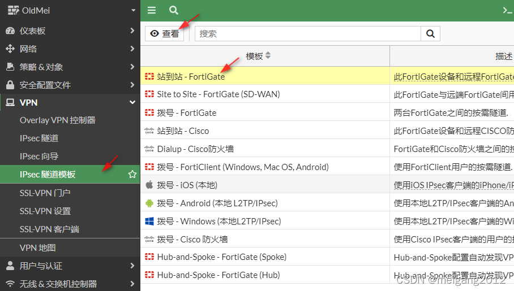Image resolution: width=514 pixels, height=291 pixels.
Task: Select 拨号 - Cisco 防火墙 template text
Action: 192,239
